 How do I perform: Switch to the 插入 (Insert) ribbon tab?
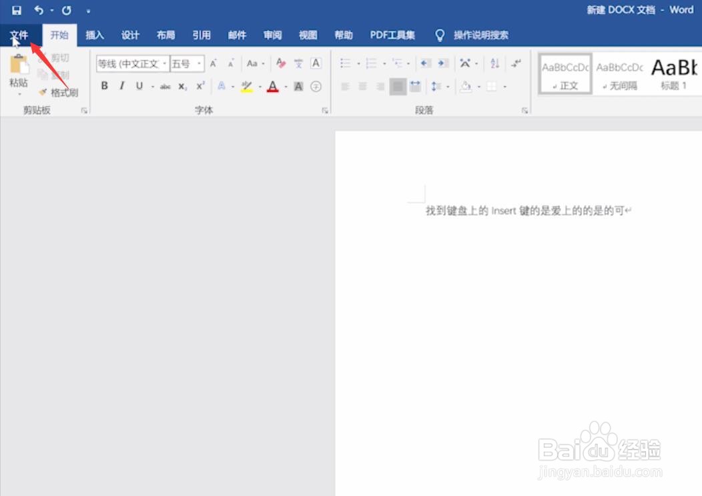(95, 35)
